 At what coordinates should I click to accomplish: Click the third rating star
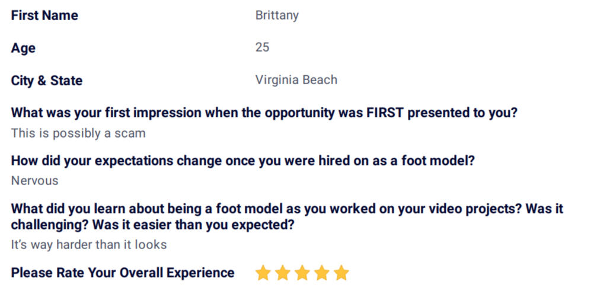point(302,273)
